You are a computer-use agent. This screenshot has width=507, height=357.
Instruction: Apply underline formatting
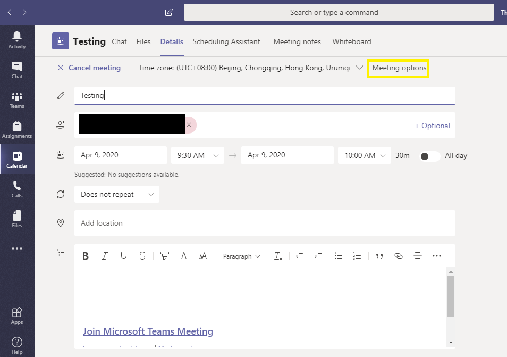point(123,256)
